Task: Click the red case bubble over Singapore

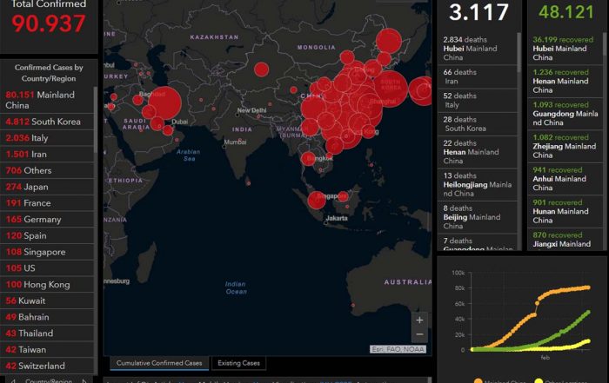Action: [x=318, y=200]
